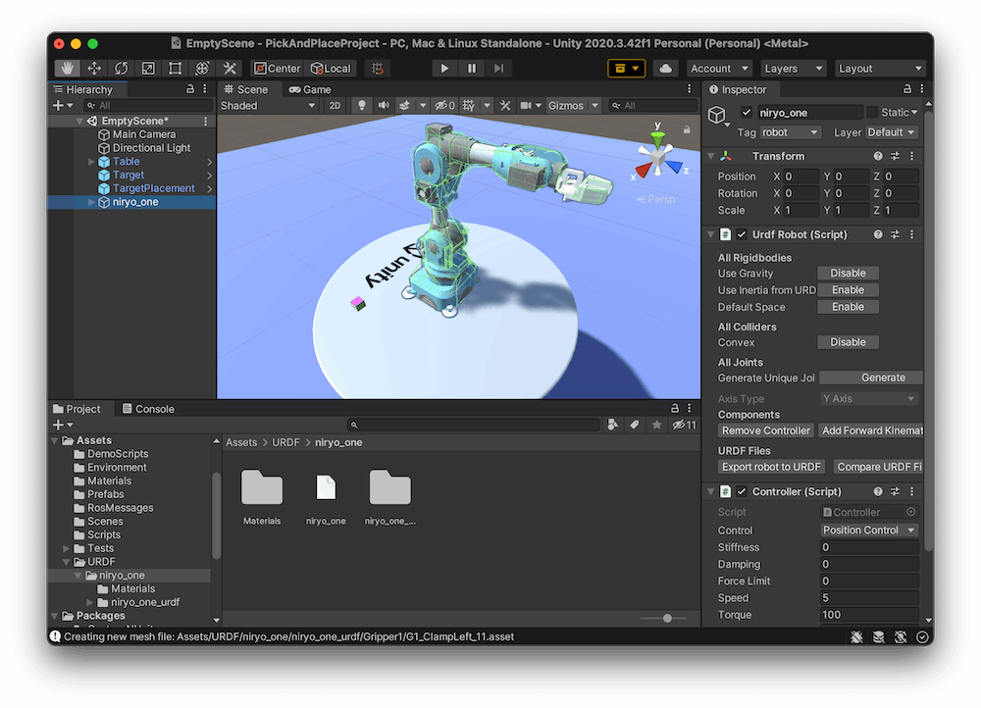Open the Layout dropdown
Screen dimensions: 981x708
880,69
